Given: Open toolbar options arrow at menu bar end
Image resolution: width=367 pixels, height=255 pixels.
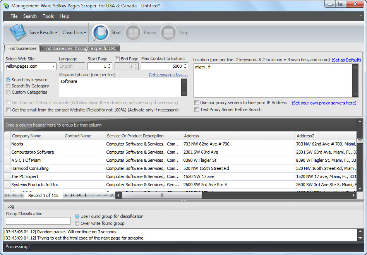Looking at the screenshot, I should 361,16.
